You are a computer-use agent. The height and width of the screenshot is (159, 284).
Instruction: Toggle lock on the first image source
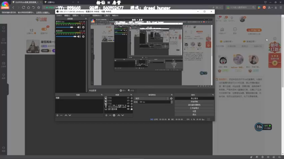[132, 98]
